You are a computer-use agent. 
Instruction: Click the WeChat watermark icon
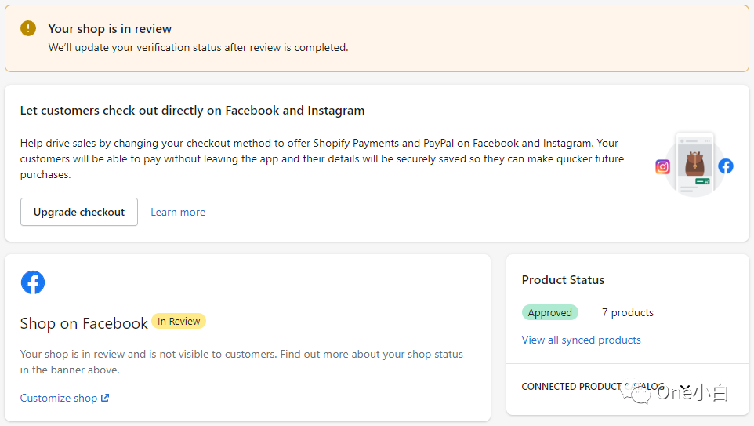coord(636,391)
